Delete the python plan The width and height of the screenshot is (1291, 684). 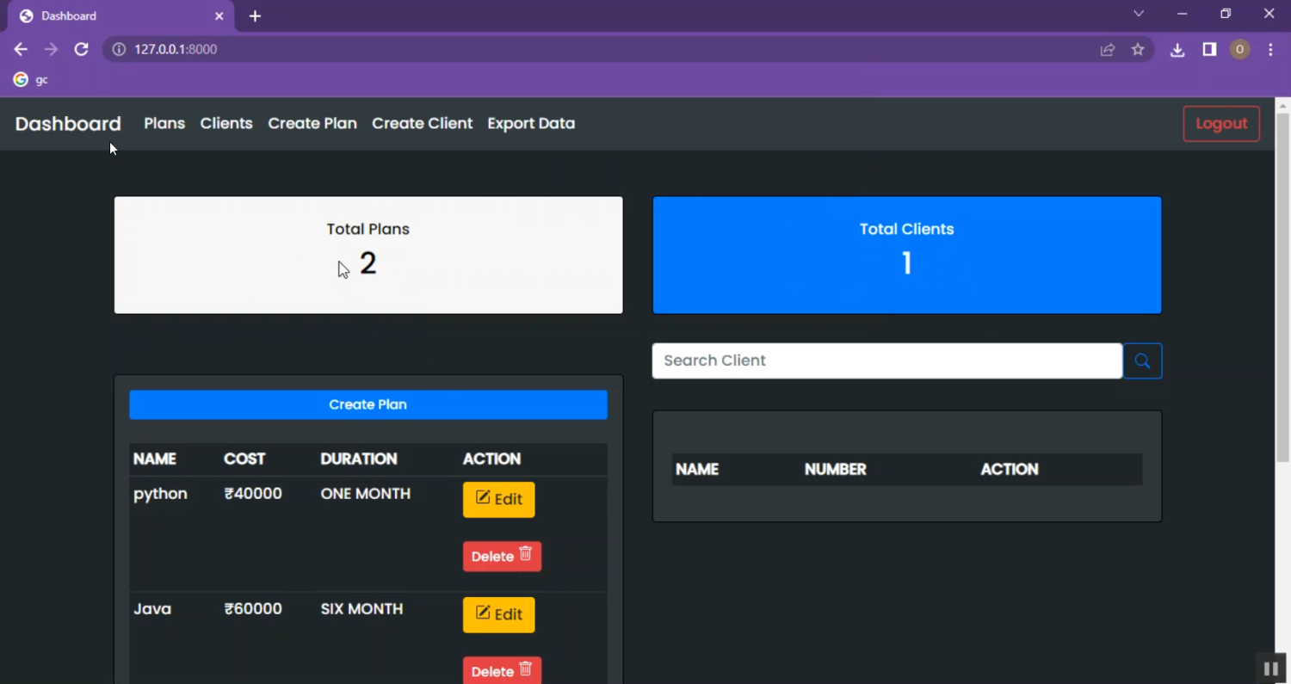click(x=502, y=557)
